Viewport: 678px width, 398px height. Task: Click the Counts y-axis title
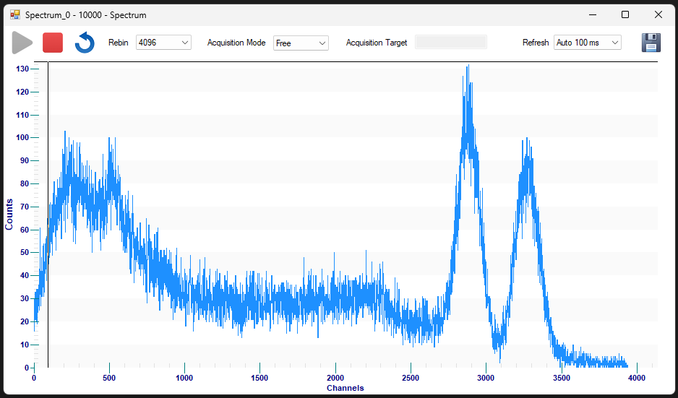(9, 215)
